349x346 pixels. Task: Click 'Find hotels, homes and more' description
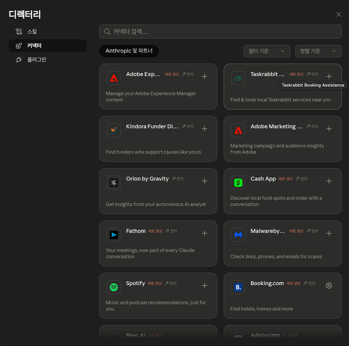[x=261, y=309]
